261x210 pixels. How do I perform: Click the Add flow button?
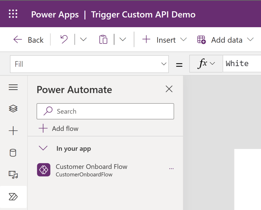pos(59,129)
